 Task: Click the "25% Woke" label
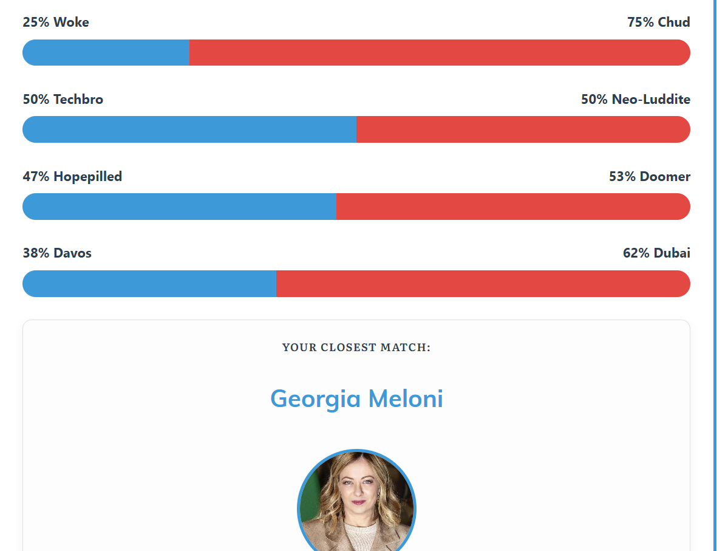click(56, 22)
